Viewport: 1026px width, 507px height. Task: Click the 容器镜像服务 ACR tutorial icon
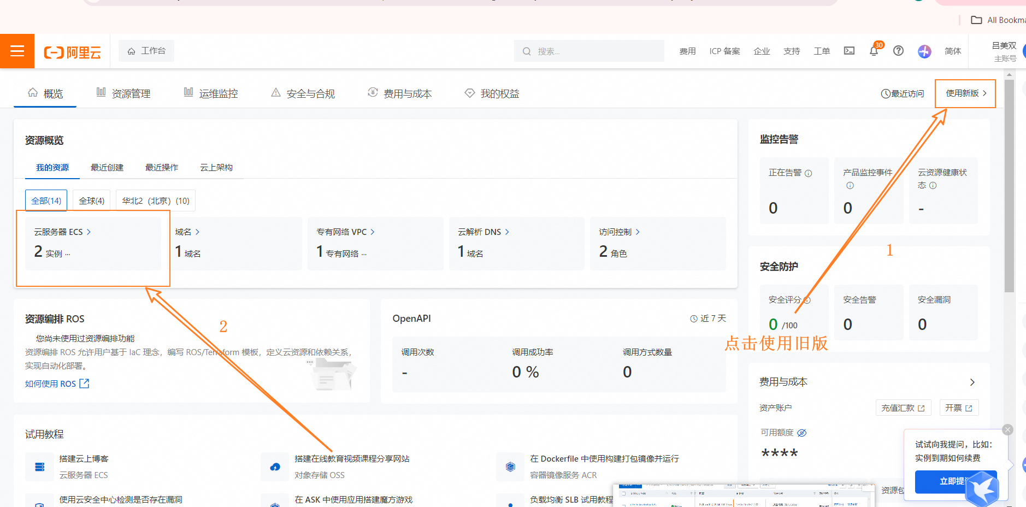(510, 467)
